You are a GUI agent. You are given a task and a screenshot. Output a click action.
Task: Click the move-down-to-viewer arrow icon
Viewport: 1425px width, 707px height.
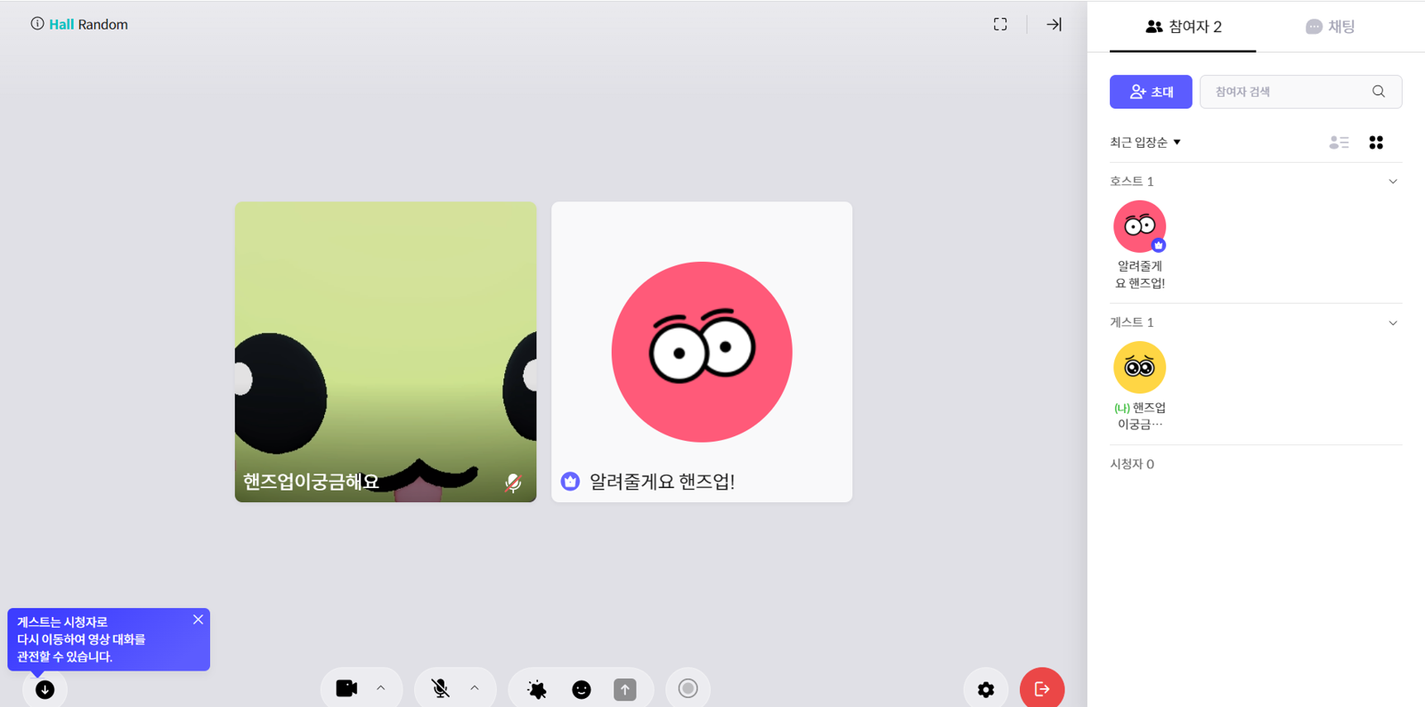click(x=45, y=689)
